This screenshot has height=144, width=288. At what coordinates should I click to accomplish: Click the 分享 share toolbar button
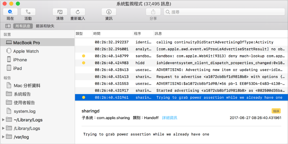153,12
